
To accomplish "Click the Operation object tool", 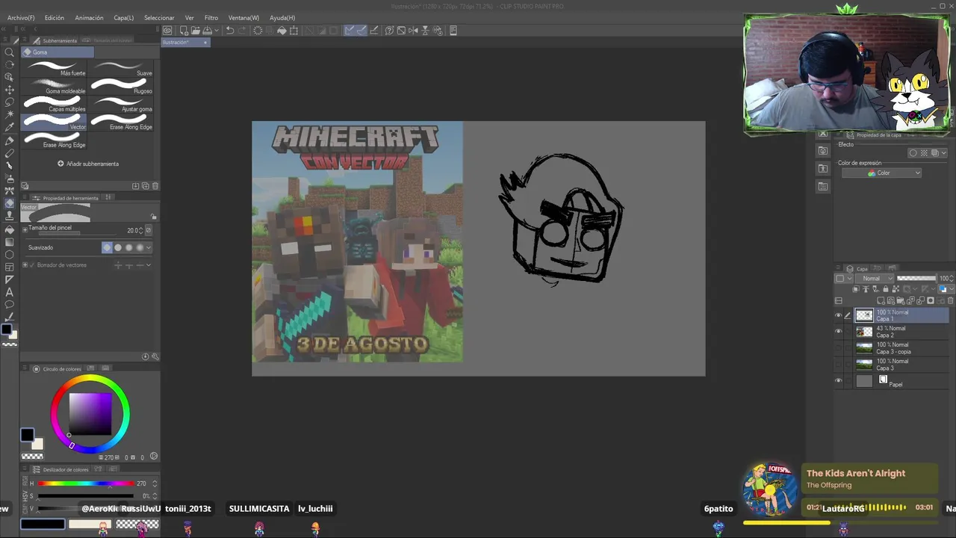I will [x=9, y=76].
